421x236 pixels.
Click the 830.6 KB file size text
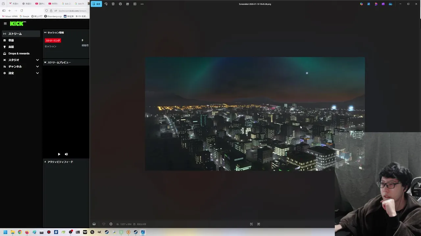(x=141, y=224)
